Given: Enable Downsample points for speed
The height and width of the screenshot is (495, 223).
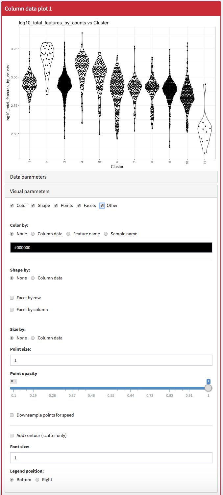Looking at the screenshot, I should (12, 415).
